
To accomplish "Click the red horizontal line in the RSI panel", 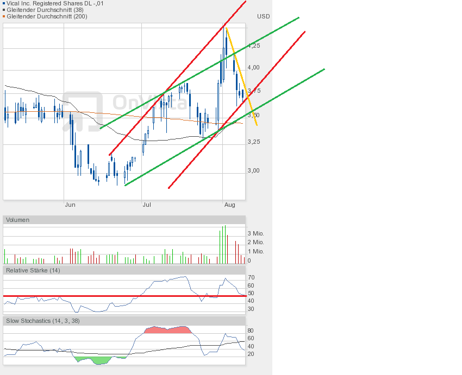I will (x=109, y=296).
